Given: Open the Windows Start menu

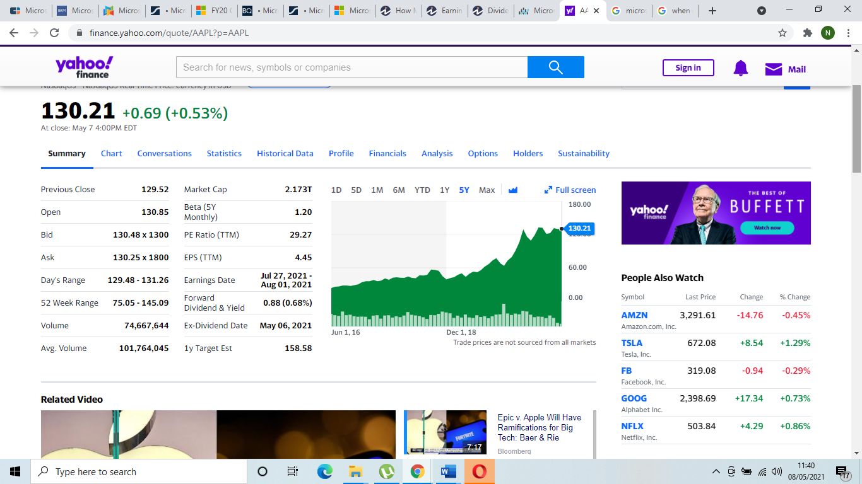Looking at the screenshot, I should coord(15,471).
